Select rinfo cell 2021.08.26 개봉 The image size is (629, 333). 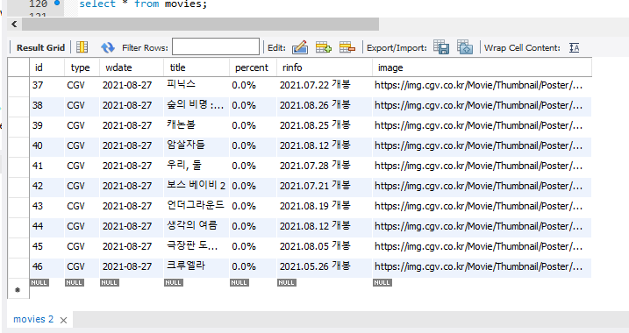point(325,105)
